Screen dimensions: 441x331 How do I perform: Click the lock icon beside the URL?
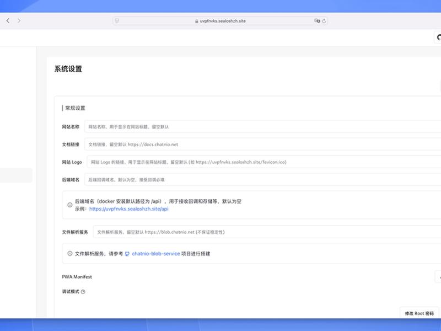(x=197, y=21)
